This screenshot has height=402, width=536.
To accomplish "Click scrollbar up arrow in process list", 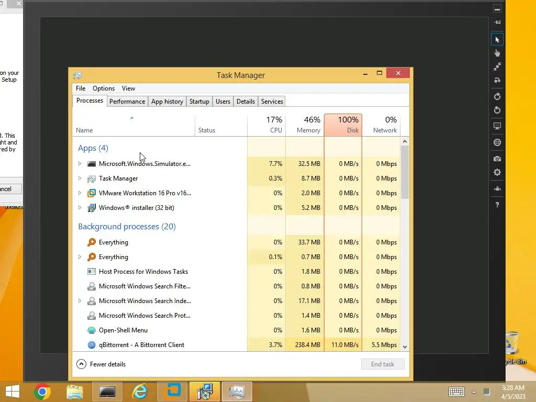I will click(405, 141).
